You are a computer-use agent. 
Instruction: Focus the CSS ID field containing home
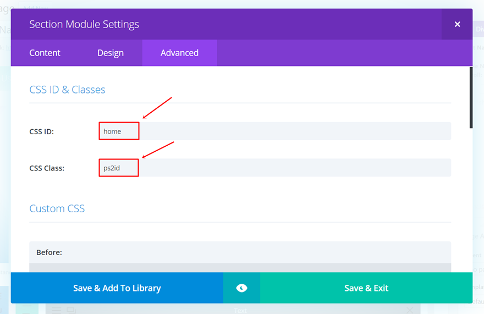coord(275,131)
